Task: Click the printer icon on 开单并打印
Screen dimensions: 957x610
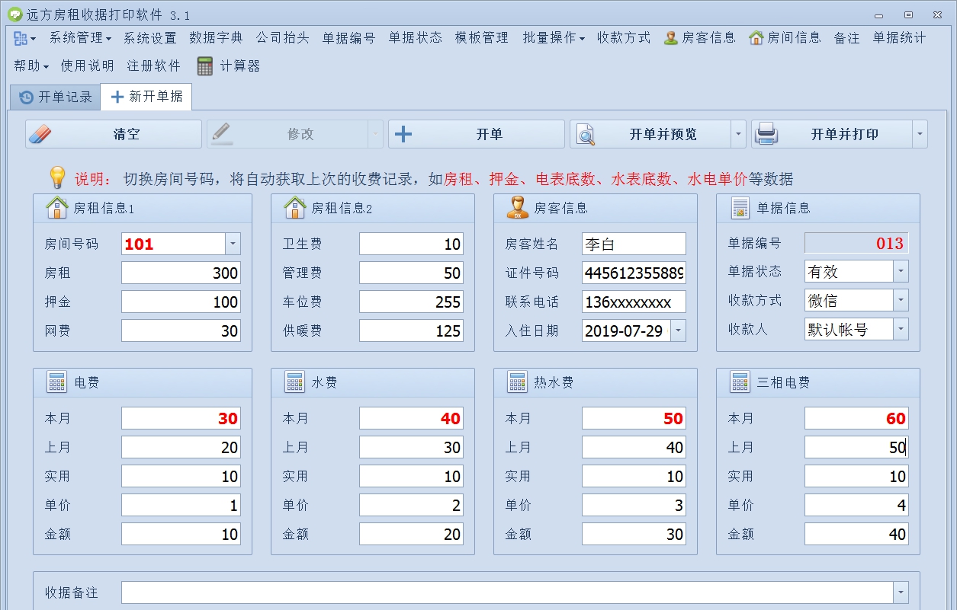Action: click(766, 133)
